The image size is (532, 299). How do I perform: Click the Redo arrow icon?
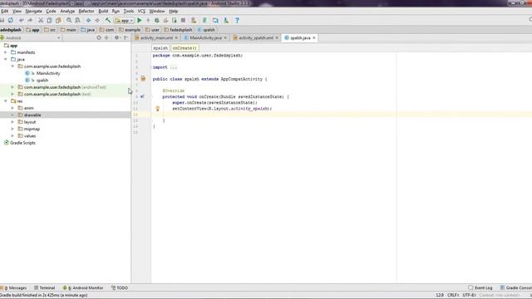click(30, 20)
